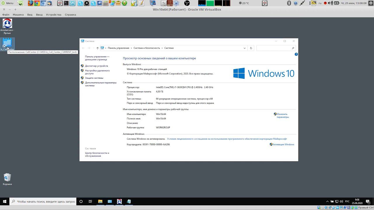Viewport: 374px width, 210px height.
Task: Click the network icon in Windows tray
Action: [x=337, y=201]
